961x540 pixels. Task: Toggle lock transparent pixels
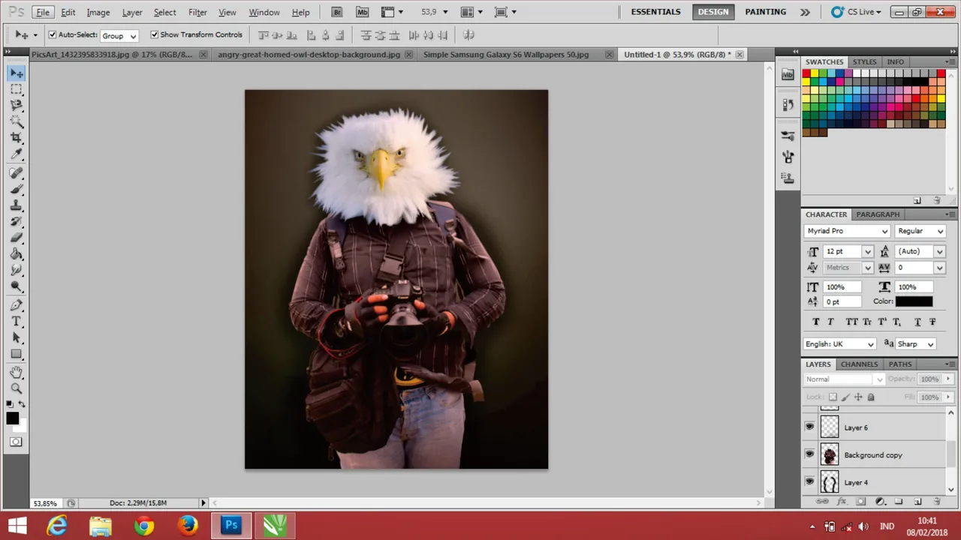click(x=833, y=397)
